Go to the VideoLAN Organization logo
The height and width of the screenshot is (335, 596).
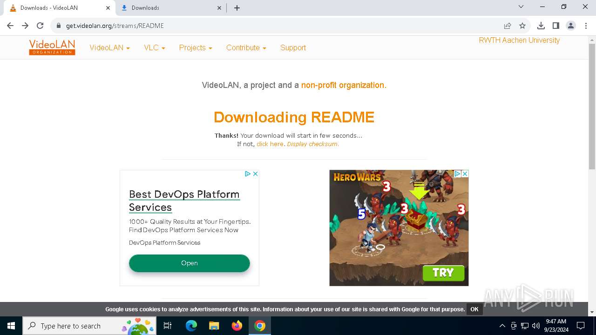coord(52,47)
